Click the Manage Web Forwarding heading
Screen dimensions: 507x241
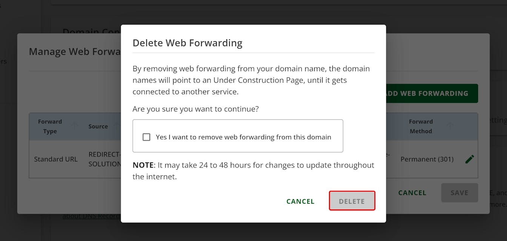click(x=75, y=52)
